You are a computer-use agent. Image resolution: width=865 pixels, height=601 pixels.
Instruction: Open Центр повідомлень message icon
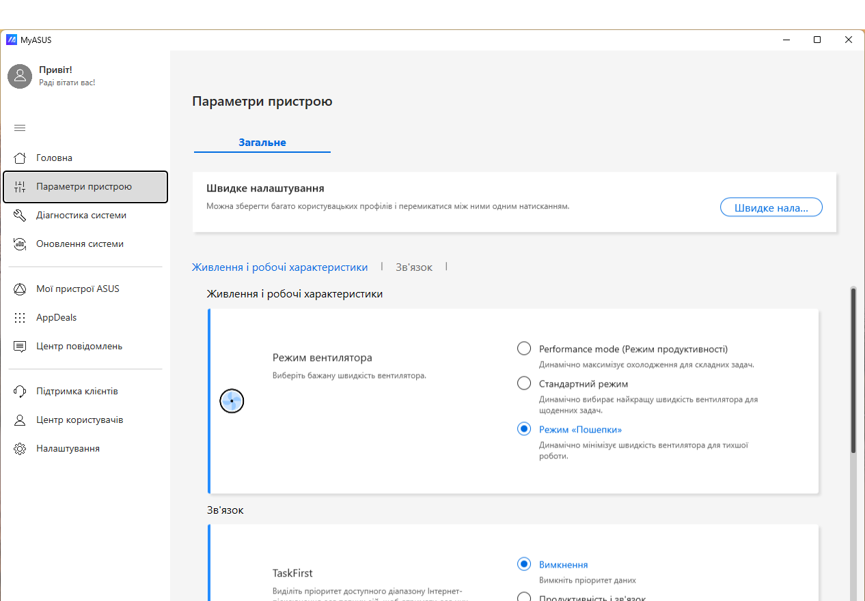(20, 347)
